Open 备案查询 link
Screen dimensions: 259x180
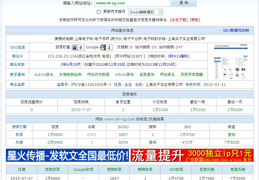click(147, 74)
